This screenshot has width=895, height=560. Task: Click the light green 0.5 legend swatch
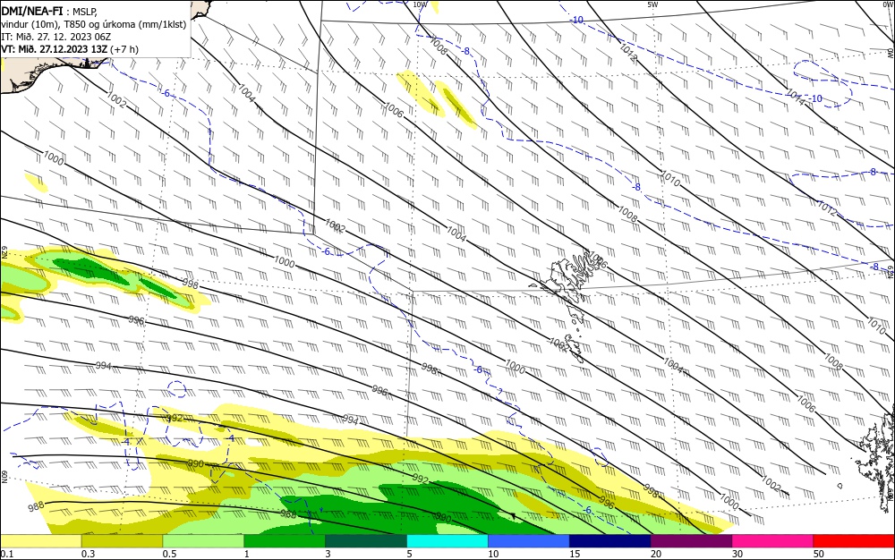[203, 541]
